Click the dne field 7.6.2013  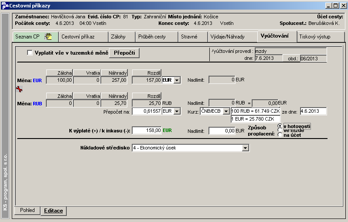pos(269,58)
